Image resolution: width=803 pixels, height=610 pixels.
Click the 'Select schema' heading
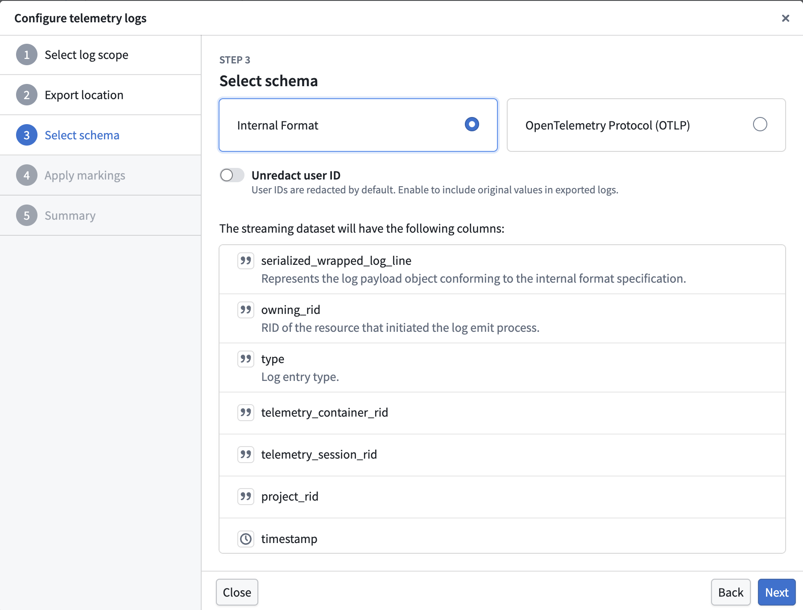click(x=269, y=81)
